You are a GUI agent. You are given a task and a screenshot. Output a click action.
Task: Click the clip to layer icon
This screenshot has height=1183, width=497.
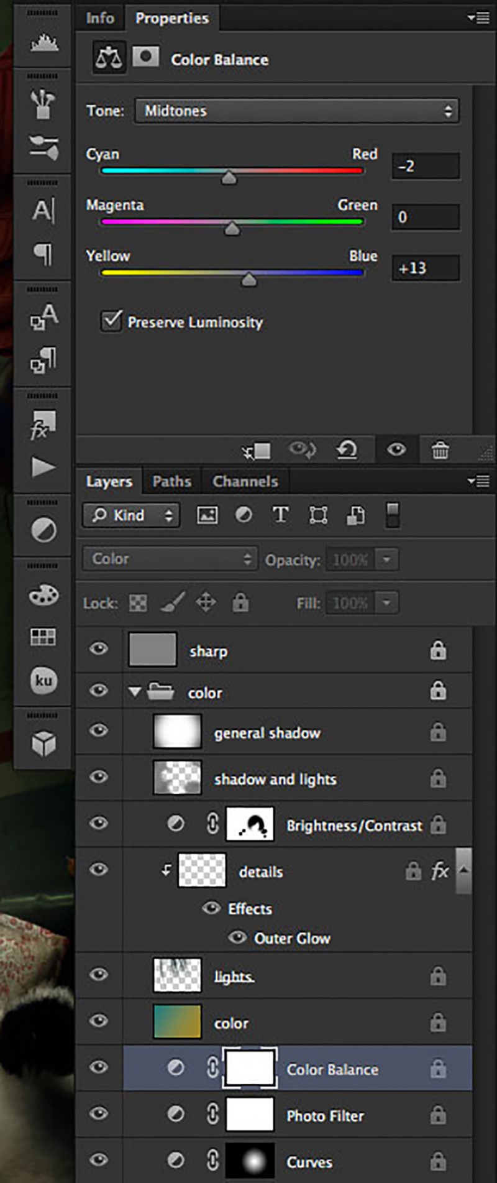point(257,450)
